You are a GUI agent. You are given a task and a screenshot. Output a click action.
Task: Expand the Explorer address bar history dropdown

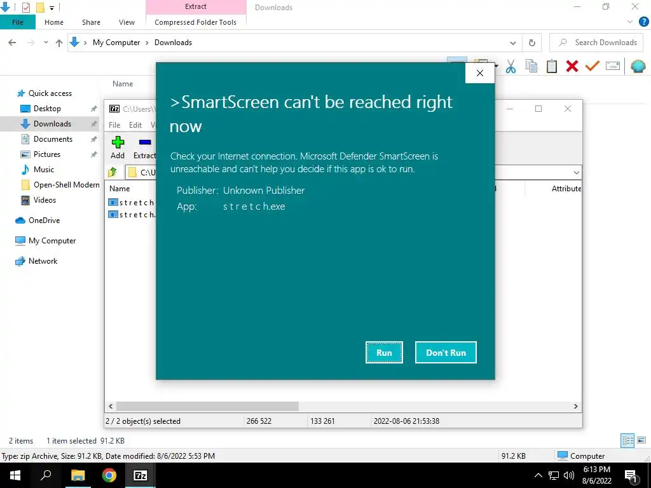pyautogui.click(x=513, y=43)
